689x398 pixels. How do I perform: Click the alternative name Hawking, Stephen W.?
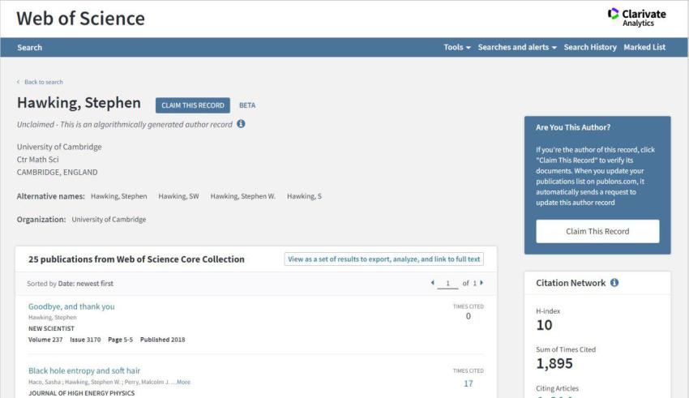tap(243, 196)
